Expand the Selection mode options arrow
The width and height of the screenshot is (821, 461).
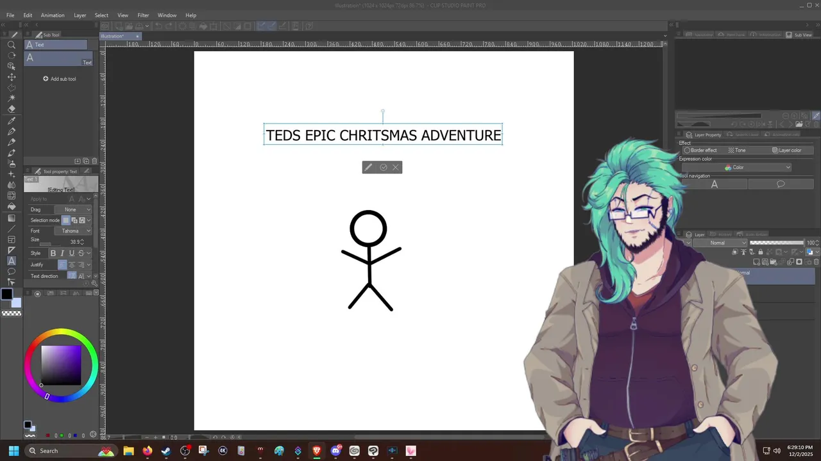89,220
